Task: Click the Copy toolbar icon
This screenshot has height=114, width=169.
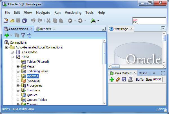Action: point(55,20)
